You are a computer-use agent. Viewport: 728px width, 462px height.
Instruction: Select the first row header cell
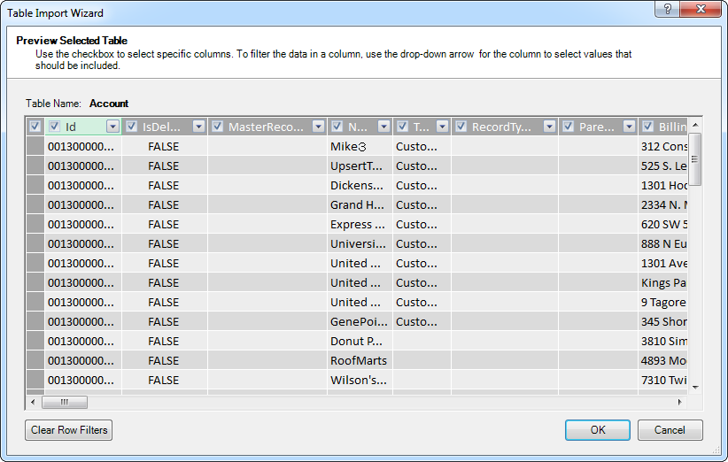click(35, 146)
